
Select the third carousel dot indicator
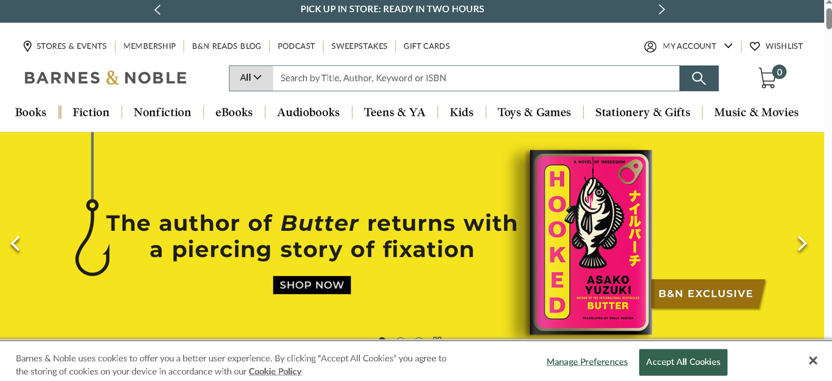point(418,340)
